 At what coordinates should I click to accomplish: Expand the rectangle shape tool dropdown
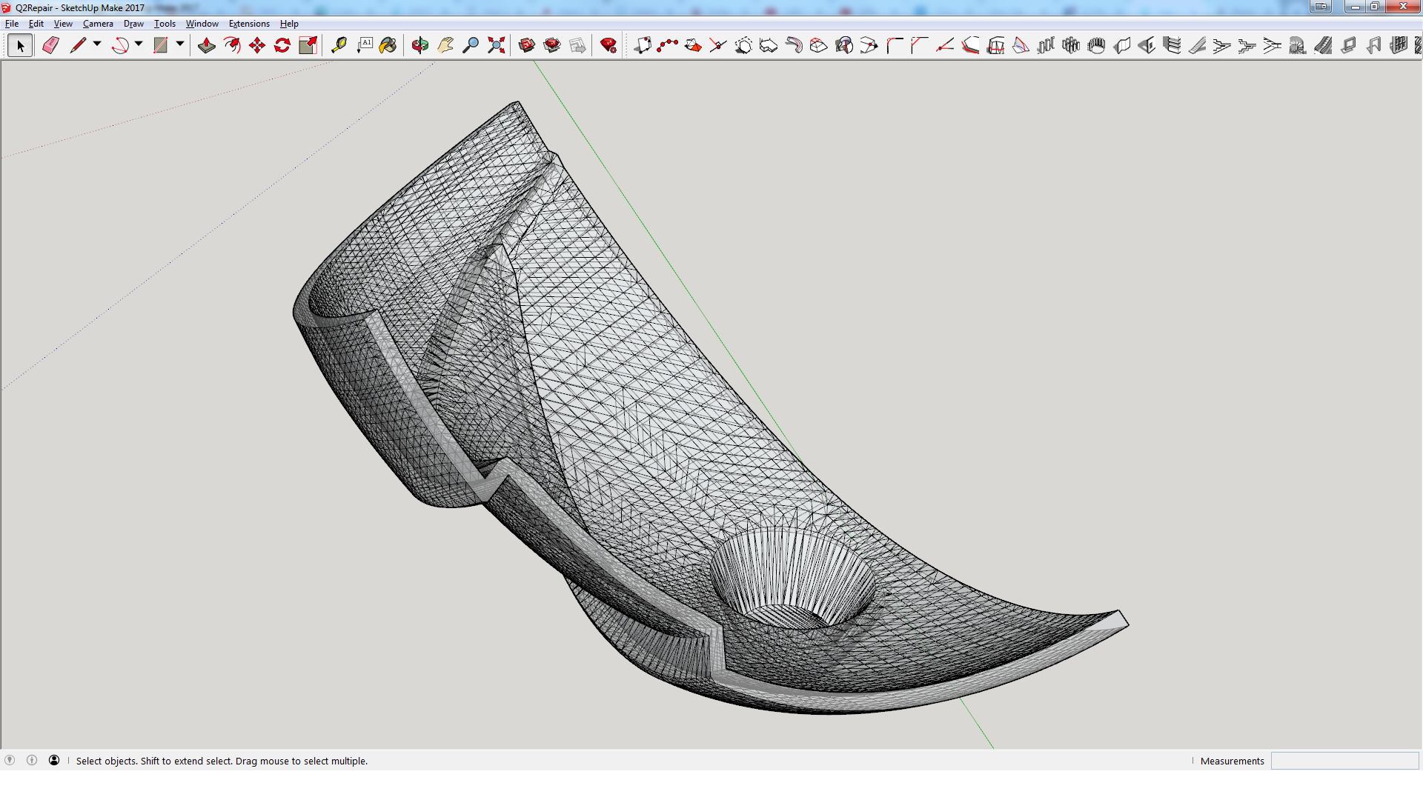click(x=180, y=44)
